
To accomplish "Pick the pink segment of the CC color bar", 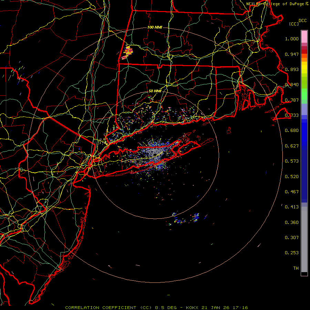I will coord(304,37).
